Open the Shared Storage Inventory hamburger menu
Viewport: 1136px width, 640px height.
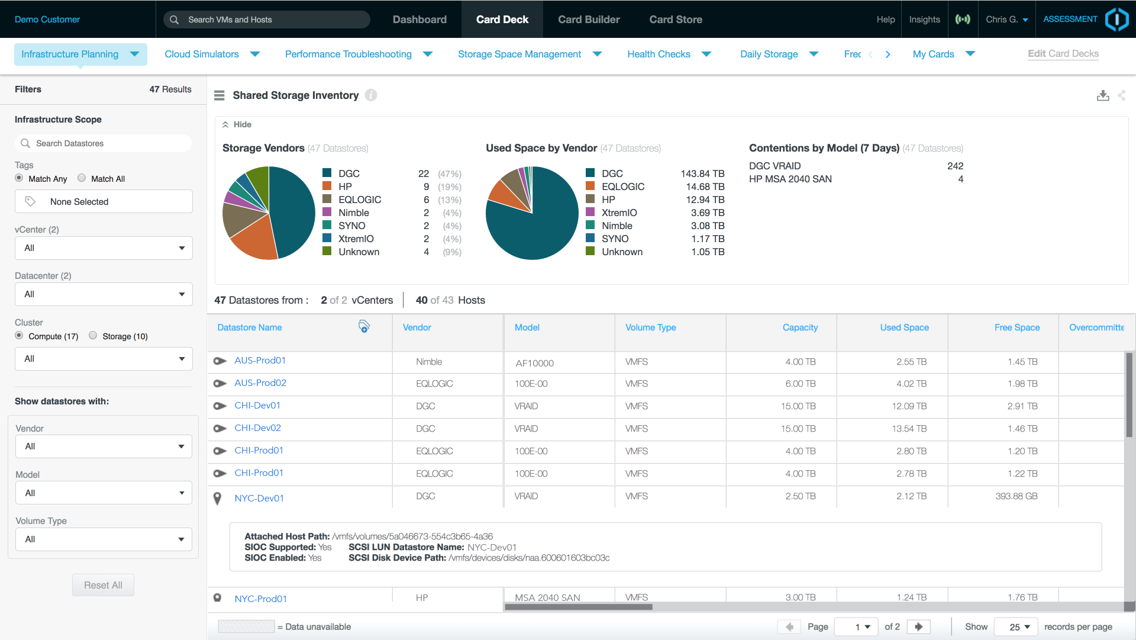pyautogui.click(x=220, y=95)
